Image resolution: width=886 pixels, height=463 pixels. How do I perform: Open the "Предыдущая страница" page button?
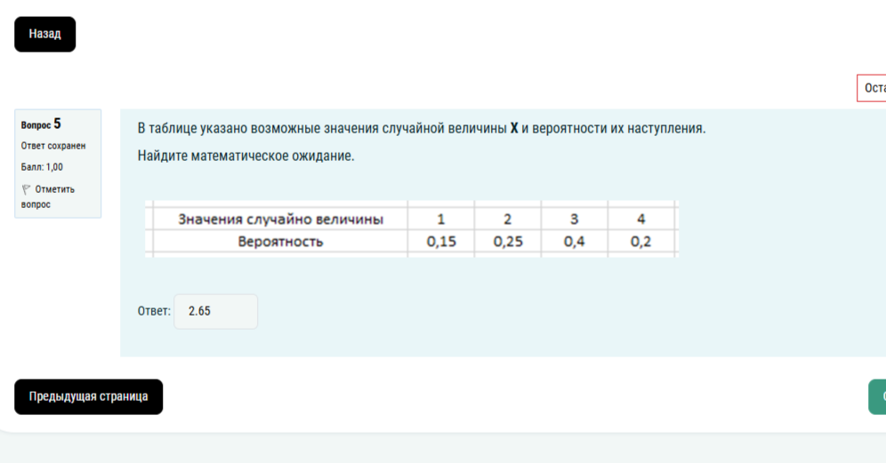click(x=89, y=397)
